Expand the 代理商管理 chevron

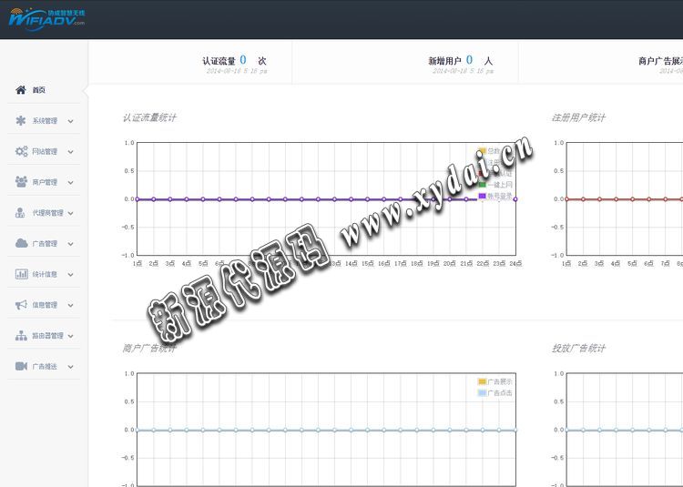pos(70,213)
